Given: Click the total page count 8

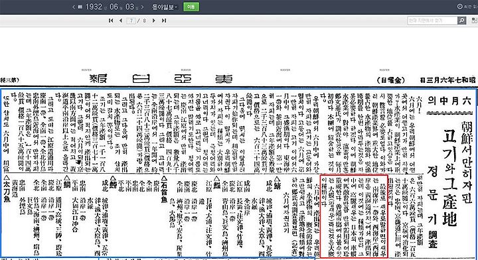Looking at the screenshot, I should 144,21.
